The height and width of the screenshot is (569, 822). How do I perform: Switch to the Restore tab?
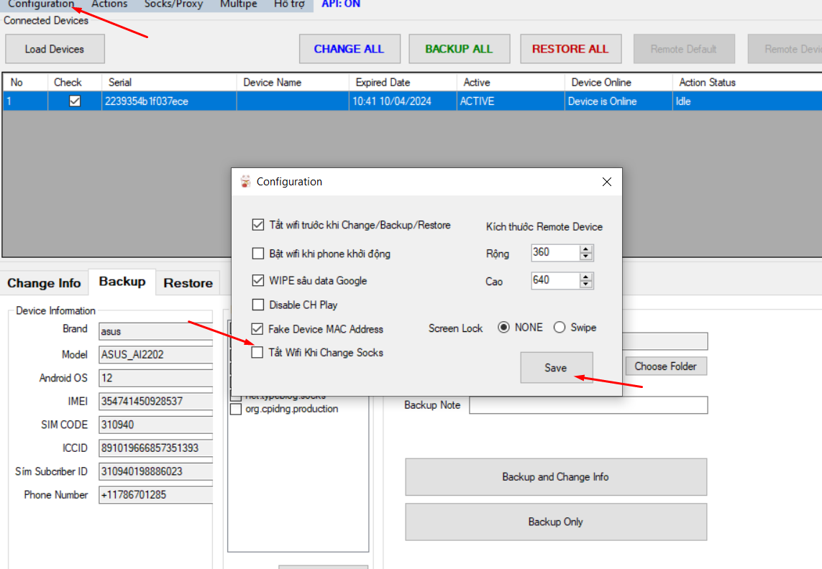[188, 283]
